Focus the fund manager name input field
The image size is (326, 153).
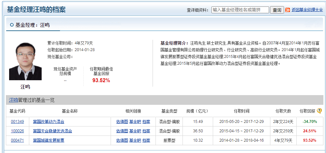(x=240, y=10)
